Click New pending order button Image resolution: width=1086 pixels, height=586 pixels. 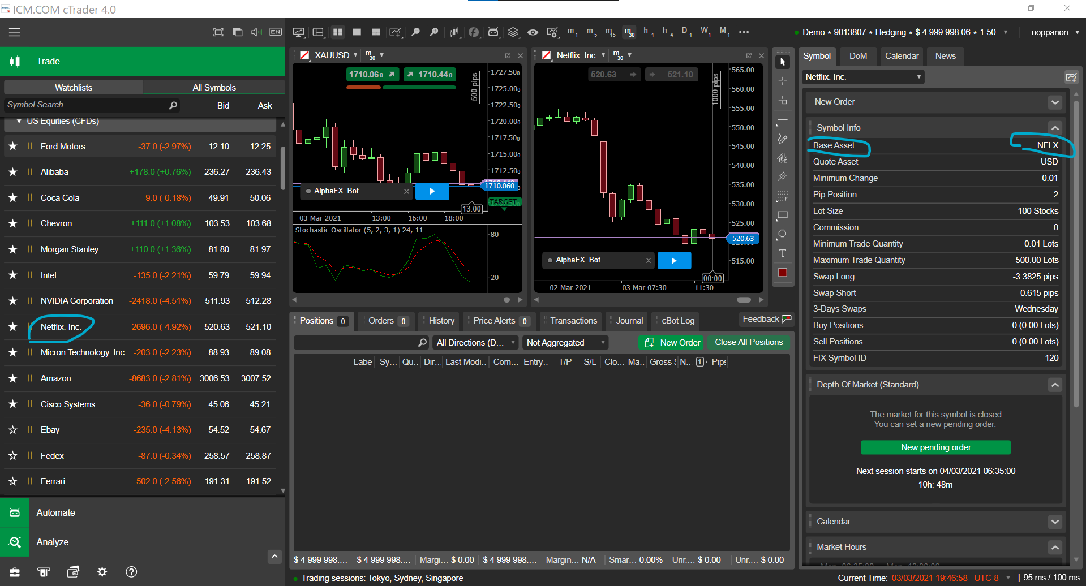pyautogui.click(x=935, y=447)
